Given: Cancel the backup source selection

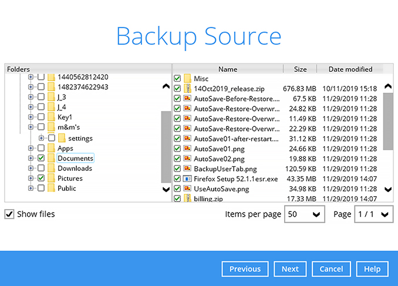Looking at the screenshot, I should point(331,269).
